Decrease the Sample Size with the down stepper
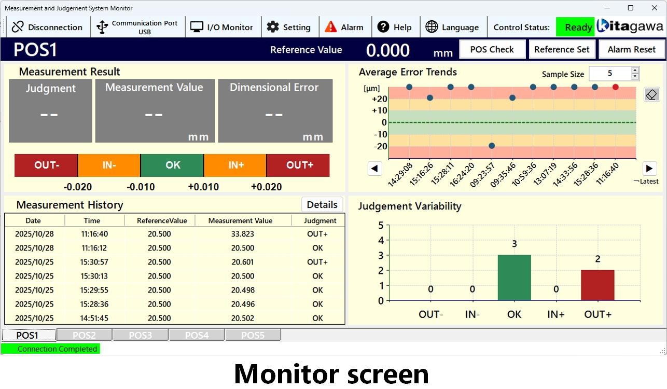This screenshot has width=667, height=389. click(634, 77)
